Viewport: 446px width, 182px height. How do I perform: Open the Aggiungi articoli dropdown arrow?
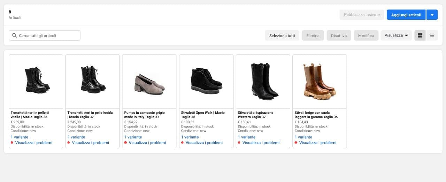pos(432,15)
